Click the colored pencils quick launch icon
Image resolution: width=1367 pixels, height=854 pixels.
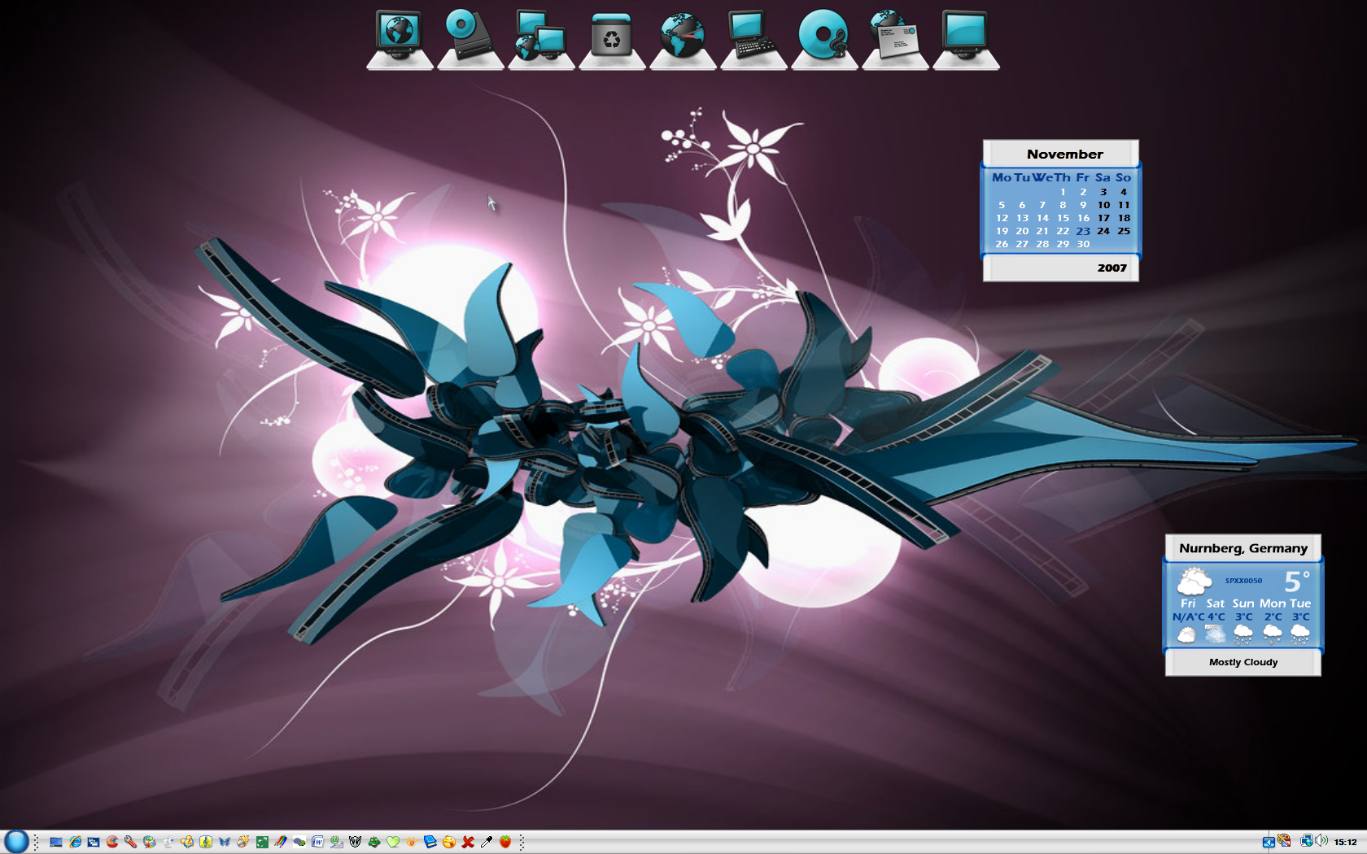pos(281,842)
